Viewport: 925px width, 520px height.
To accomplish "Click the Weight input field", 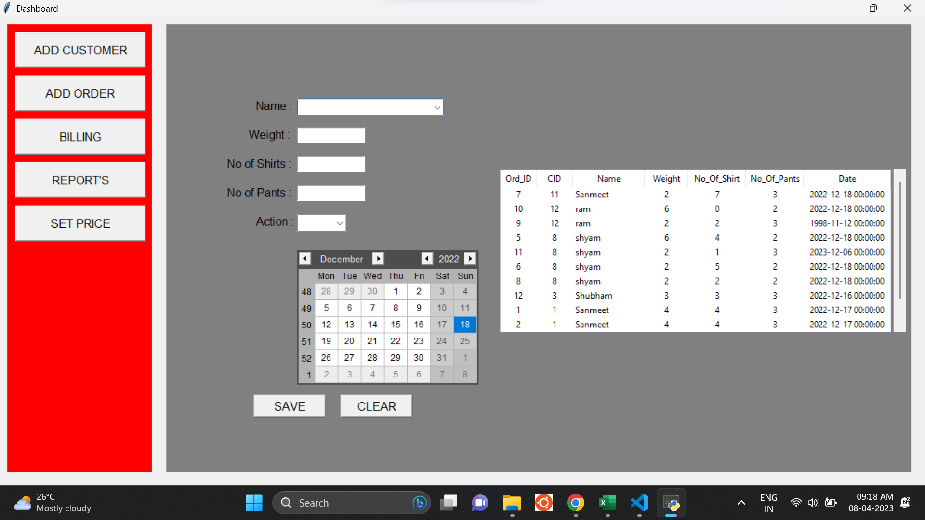I will coord(331,136).
